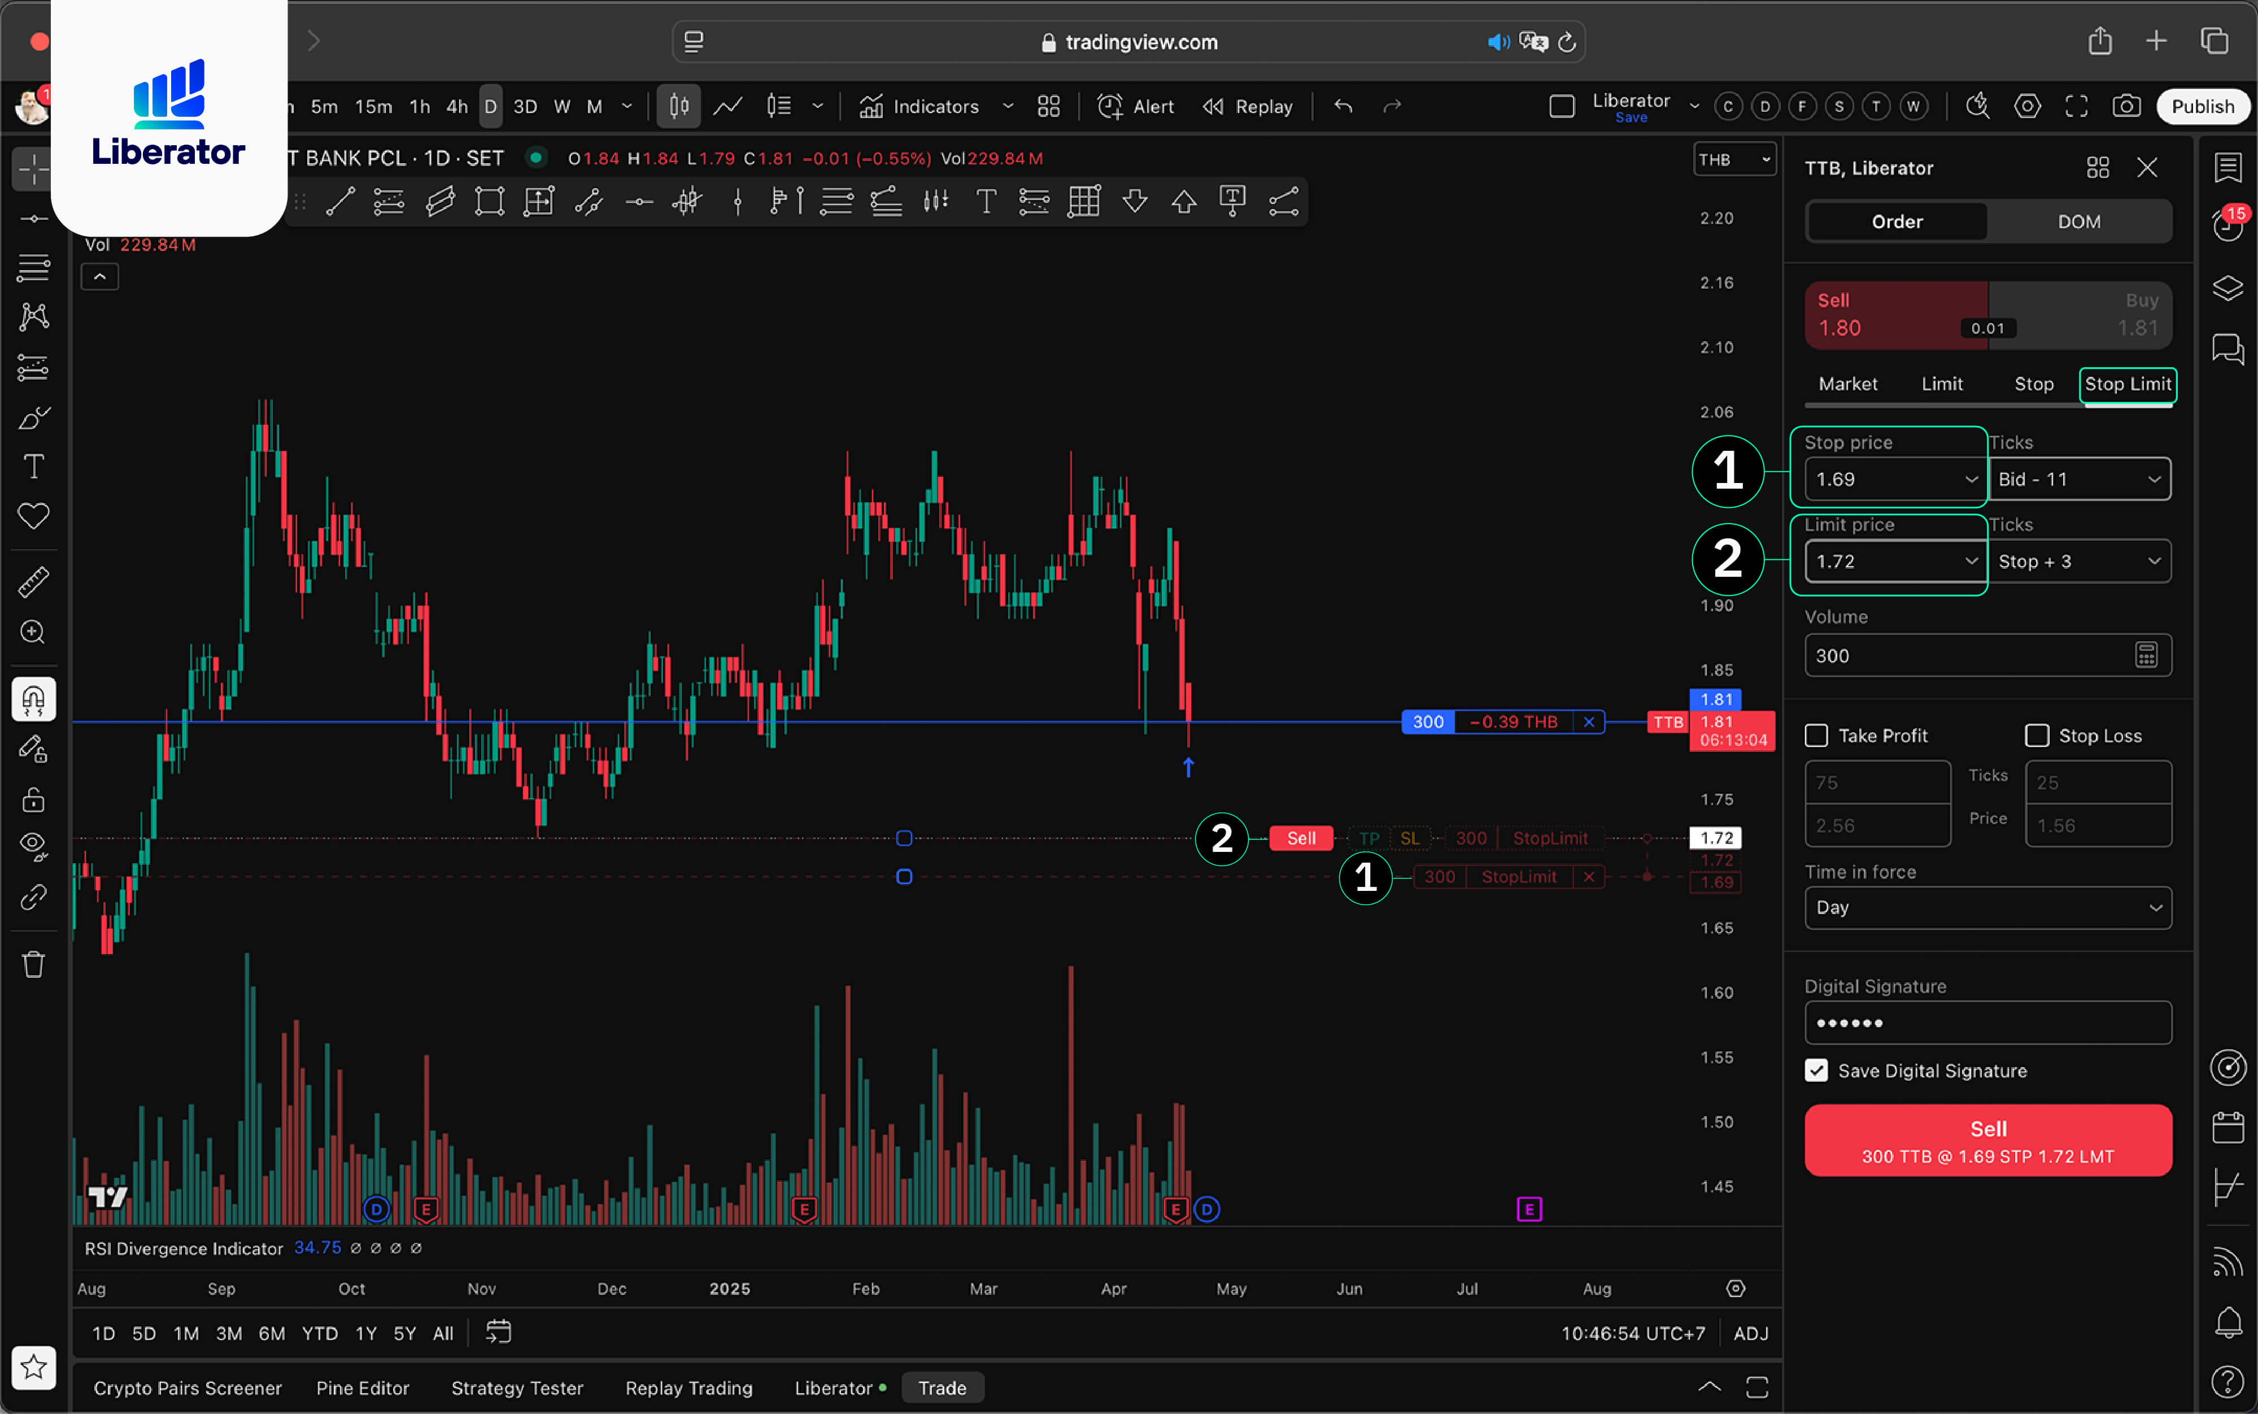Screen dimensions: 2258x1414
Task: Open chart settings hexagon icon
Action: (2027, 107)
